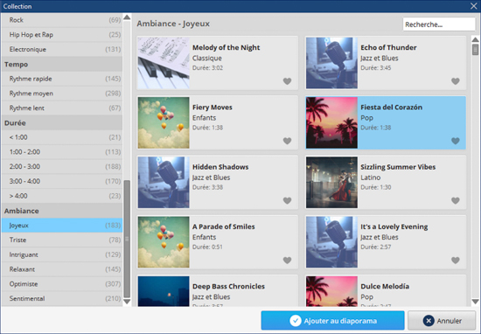This screenshot has width=481, height=334.
Task: Choose the Electronique category
Action: (62, 49)
